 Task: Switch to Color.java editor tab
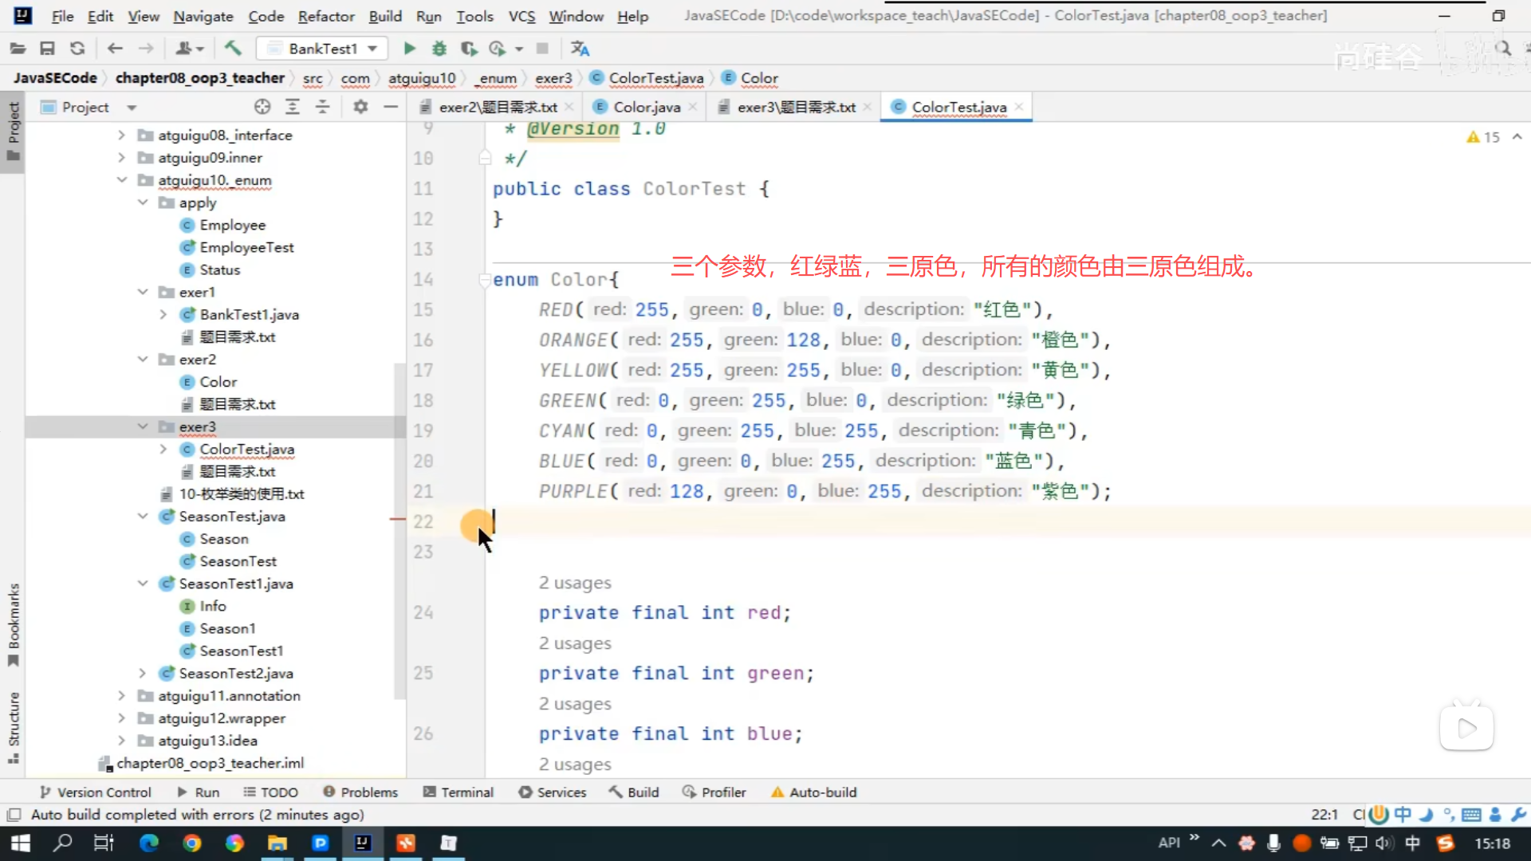click(x=646, y=107)
